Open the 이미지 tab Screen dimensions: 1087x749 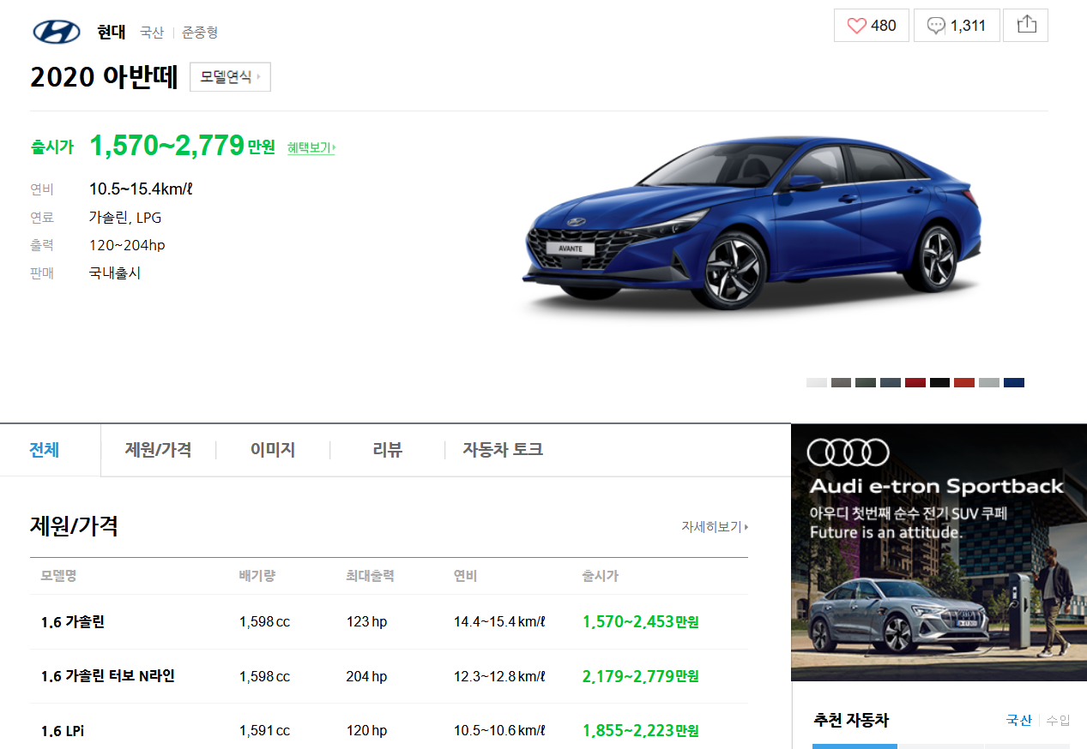[x=273, y=450]
